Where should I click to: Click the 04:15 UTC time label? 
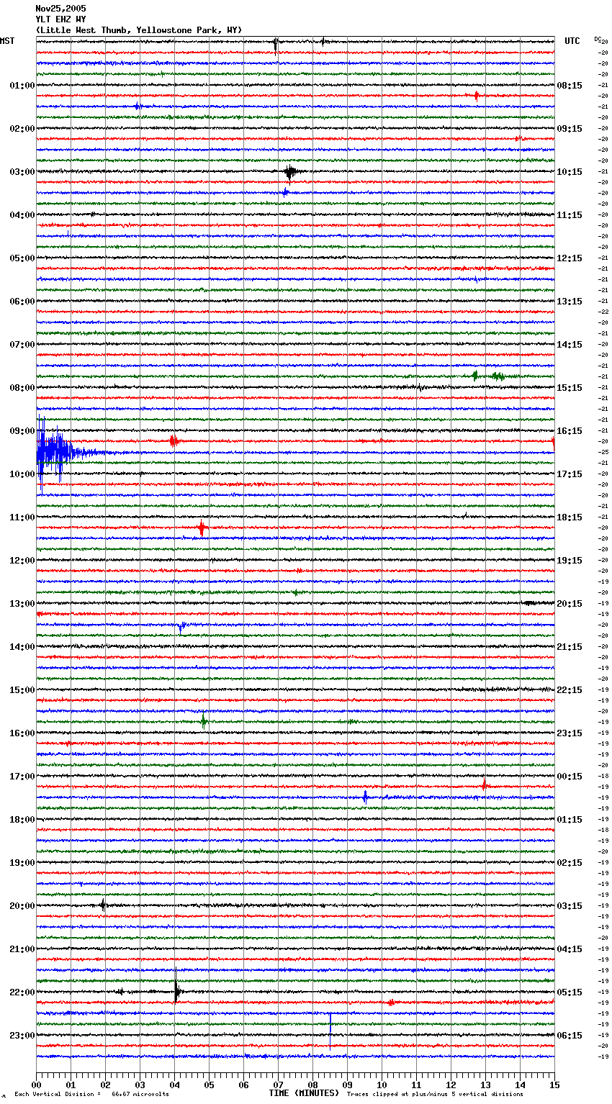tap(570, 949)
